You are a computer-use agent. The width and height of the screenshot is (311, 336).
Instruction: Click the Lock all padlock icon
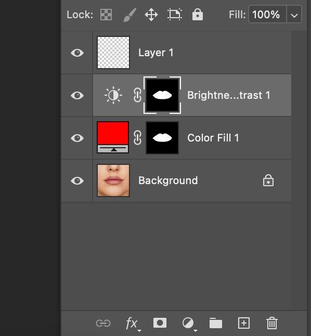pos(198,15)
